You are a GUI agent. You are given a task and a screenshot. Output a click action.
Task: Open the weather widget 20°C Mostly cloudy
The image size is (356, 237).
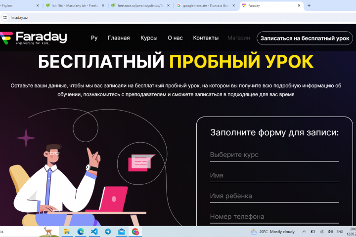point(272,232)
